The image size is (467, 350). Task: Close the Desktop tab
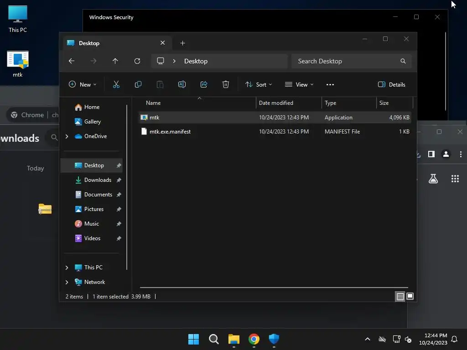point(163,43)
